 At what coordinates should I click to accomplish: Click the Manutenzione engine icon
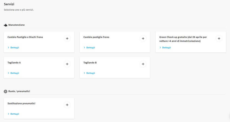pyautogui.click(x=5, y=25)
